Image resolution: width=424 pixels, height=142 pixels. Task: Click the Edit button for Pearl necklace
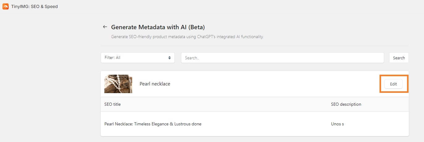(x=393, y=84)
